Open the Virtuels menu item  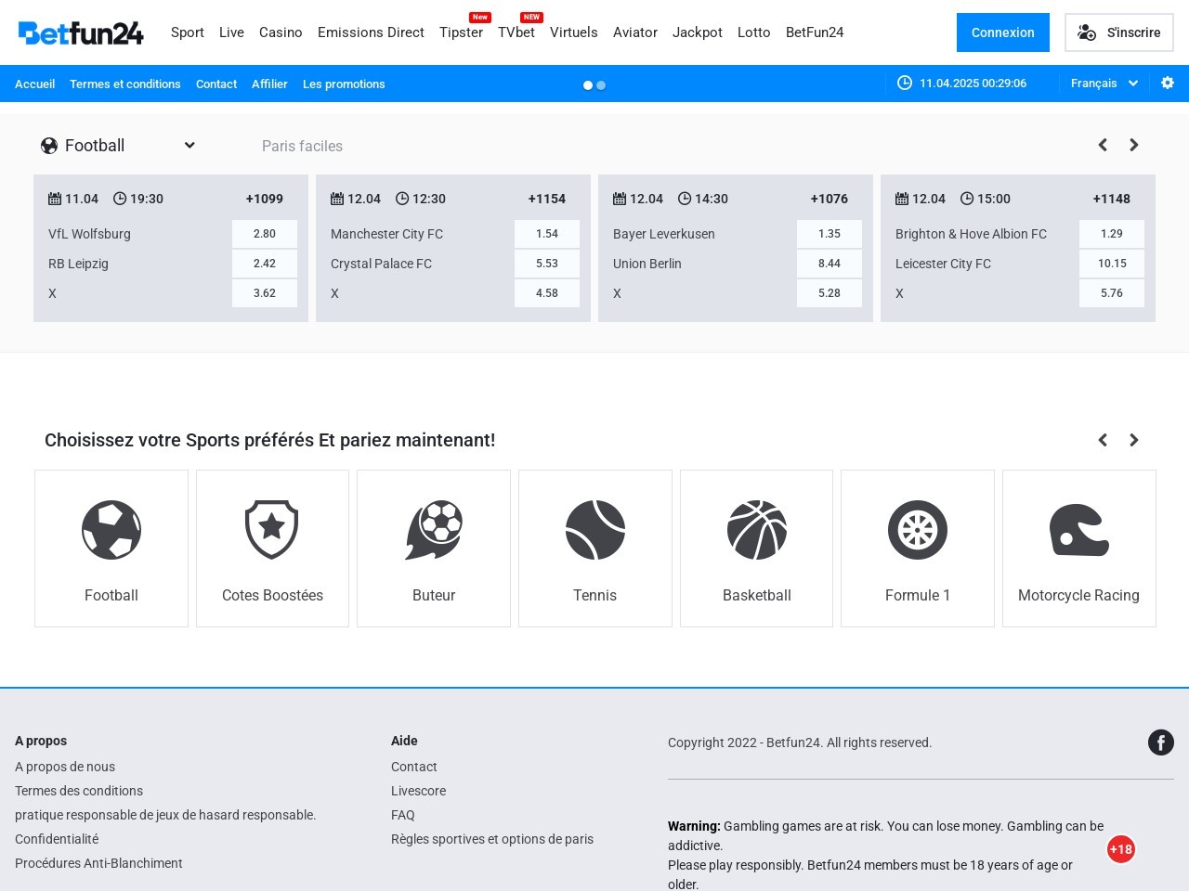click(574, 32)
